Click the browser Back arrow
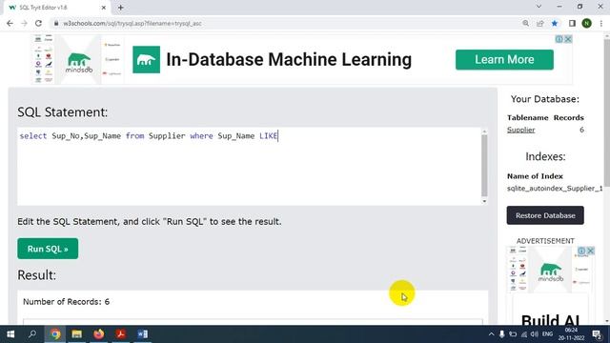 pos(10,23)
